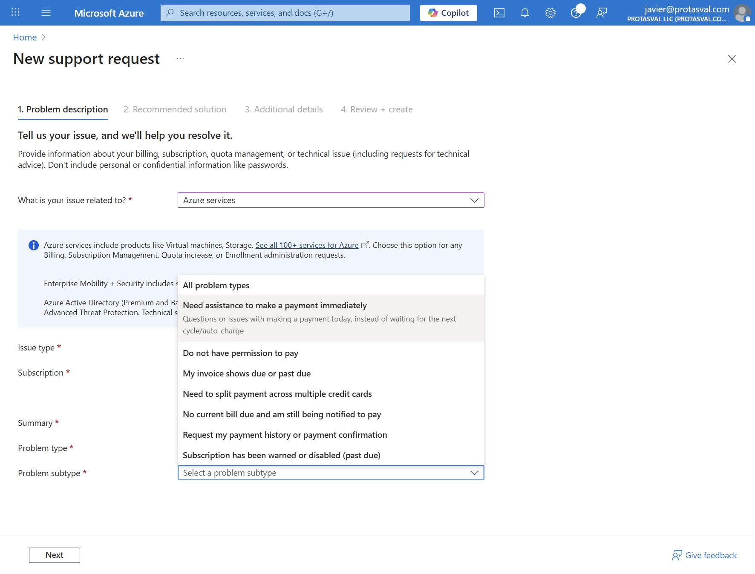Open portal settings gear
This screenshot has height=574, width=755.
click(550, 13)
